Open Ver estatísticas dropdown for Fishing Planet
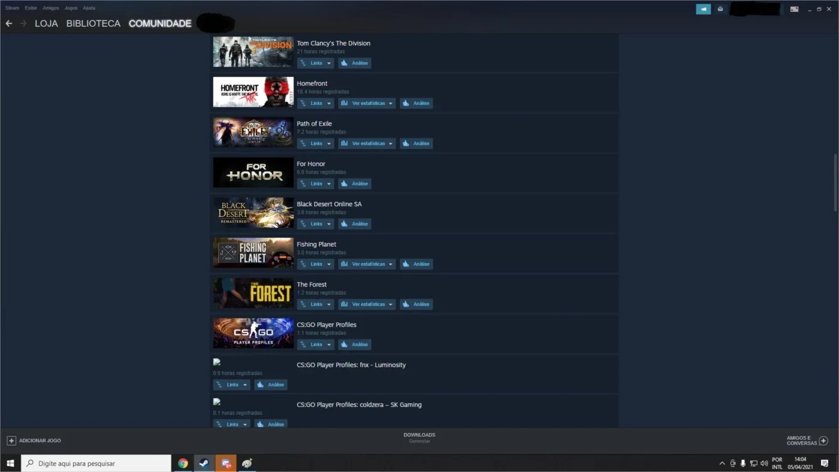Image resolution: width=839 pixels, height=472 pixels. click(x=367, y=264)
